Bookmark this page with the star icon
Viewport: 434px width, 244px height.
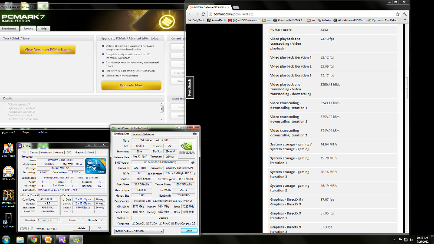(x=398, y=14)
